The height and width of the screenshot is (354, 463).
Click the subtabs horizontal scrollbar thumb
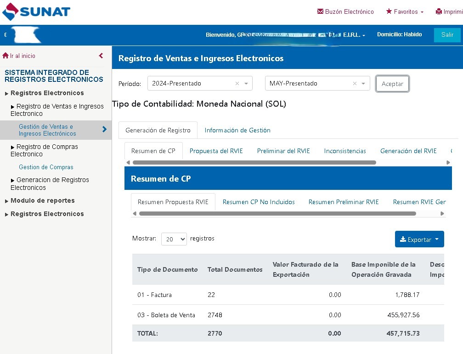[277, 214]
